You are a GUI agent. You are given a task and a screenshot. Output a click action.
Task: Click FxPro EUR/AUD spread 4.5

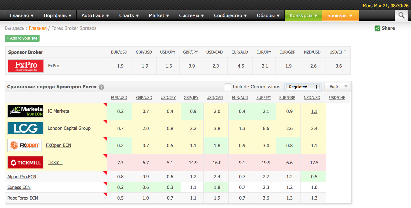click(241, 66)
